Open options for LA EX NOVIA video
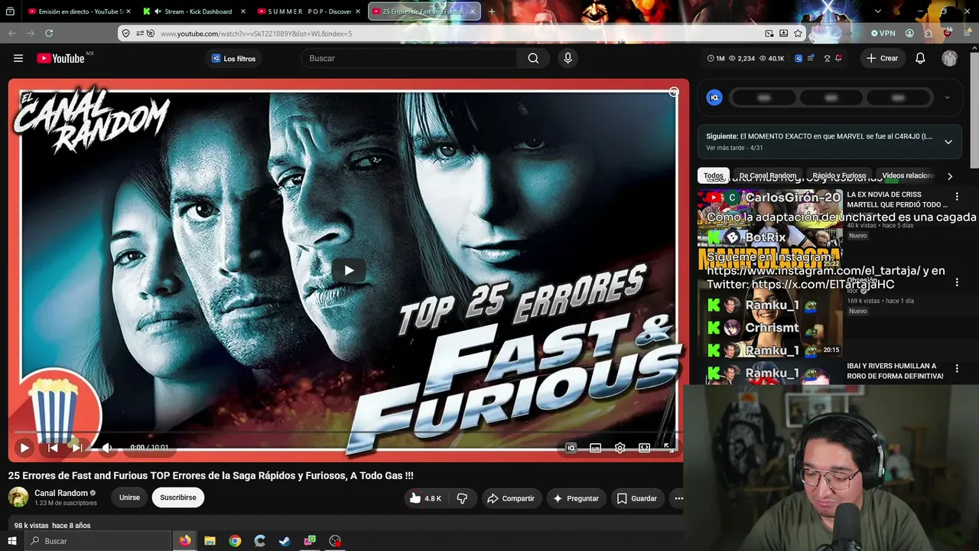The width and height of the screenshot is (979, 551). (x=957, y=197)
